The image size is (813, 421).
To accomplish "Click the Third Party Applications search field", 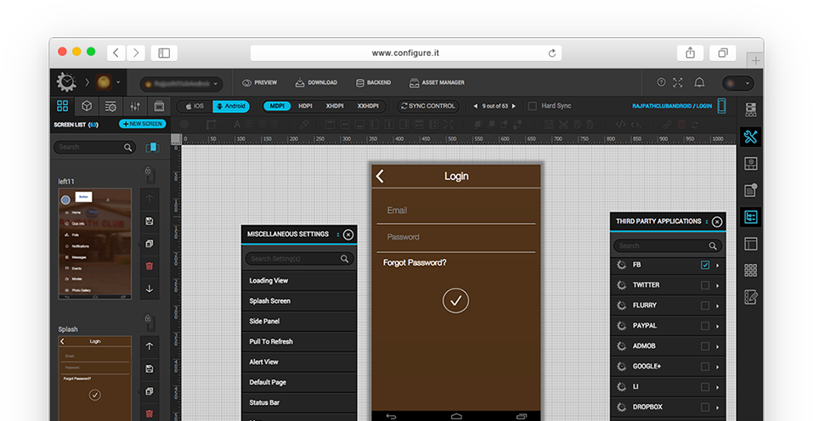I will pyautogui.click(x=668, y=246).
